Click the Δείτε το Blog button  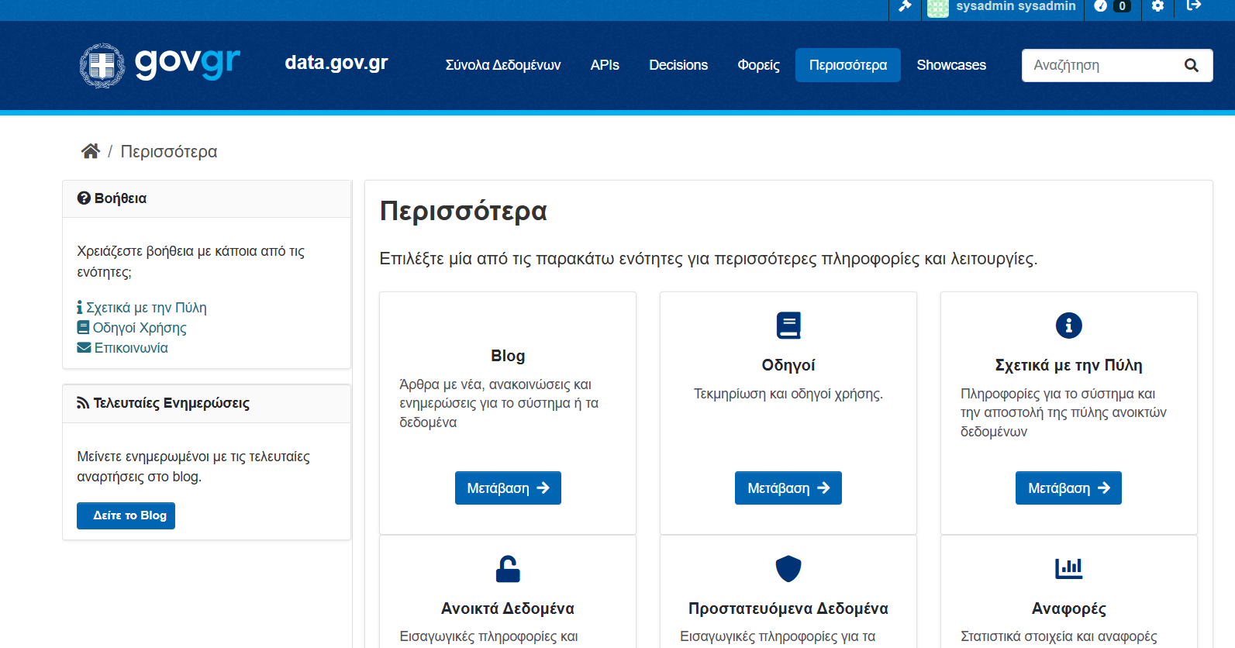click(126, 515)
